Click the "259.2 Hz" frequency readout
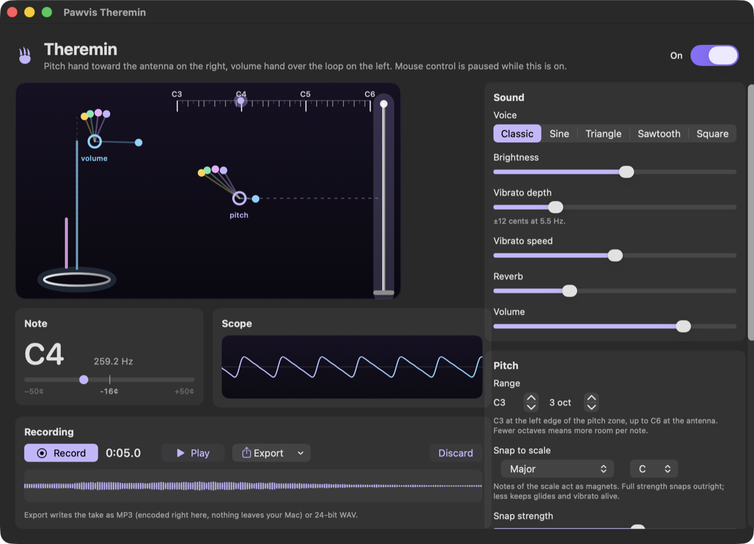 113,361
